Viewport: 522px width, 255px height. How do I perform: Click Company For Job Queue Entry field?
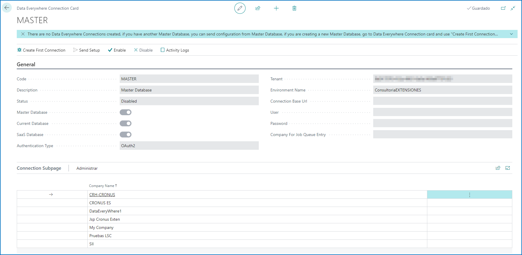[x=443, y=135]
